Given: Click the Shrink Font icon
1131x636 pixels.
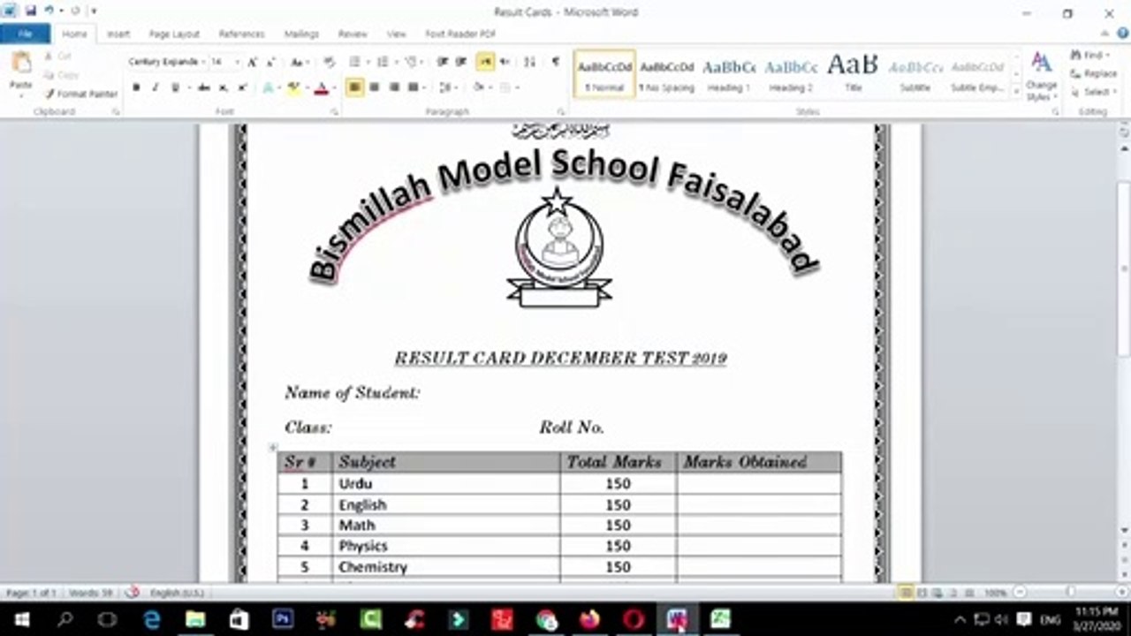Looking at the screenshot, I should (x=270, y=62).
